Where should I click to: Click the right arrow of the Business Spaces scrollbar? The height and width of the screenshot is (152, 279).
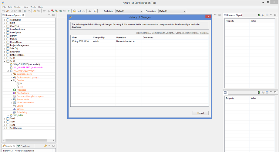coord(54,140)
